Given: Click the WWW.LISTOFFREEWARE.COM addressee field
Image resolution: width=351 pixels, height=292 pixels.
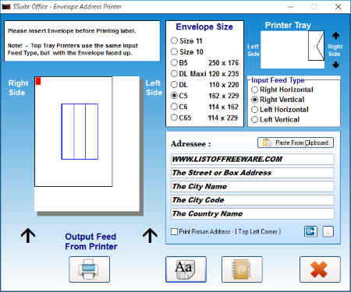Looking at the screenshot, I should pos(252,159).
